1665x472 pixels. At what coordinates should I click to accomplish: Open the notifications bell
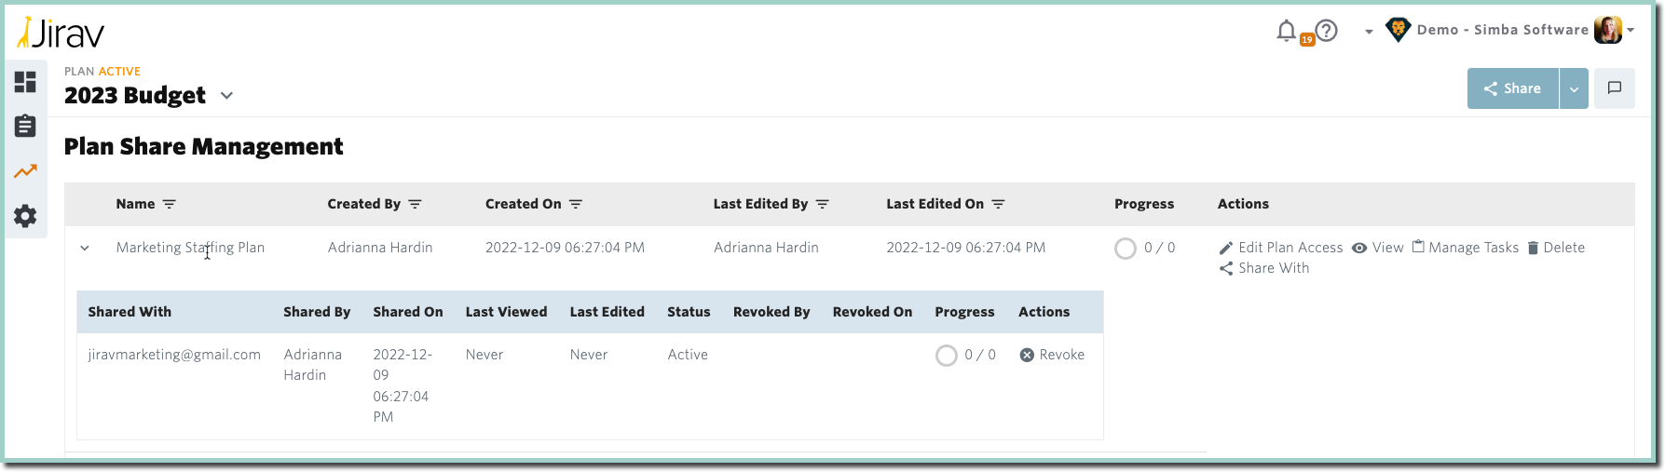1287,31
